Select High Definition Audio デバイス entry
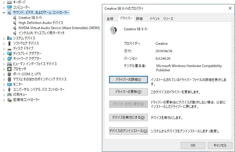 (x=41, y=23)
